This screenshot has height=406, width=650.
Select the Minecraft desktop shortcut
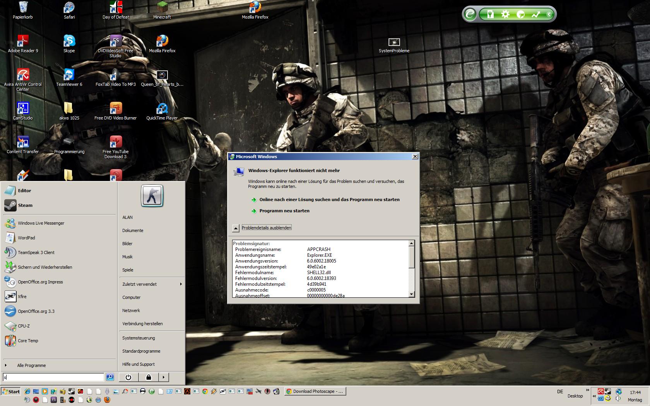pyautogui.click(x=162, y=10)
